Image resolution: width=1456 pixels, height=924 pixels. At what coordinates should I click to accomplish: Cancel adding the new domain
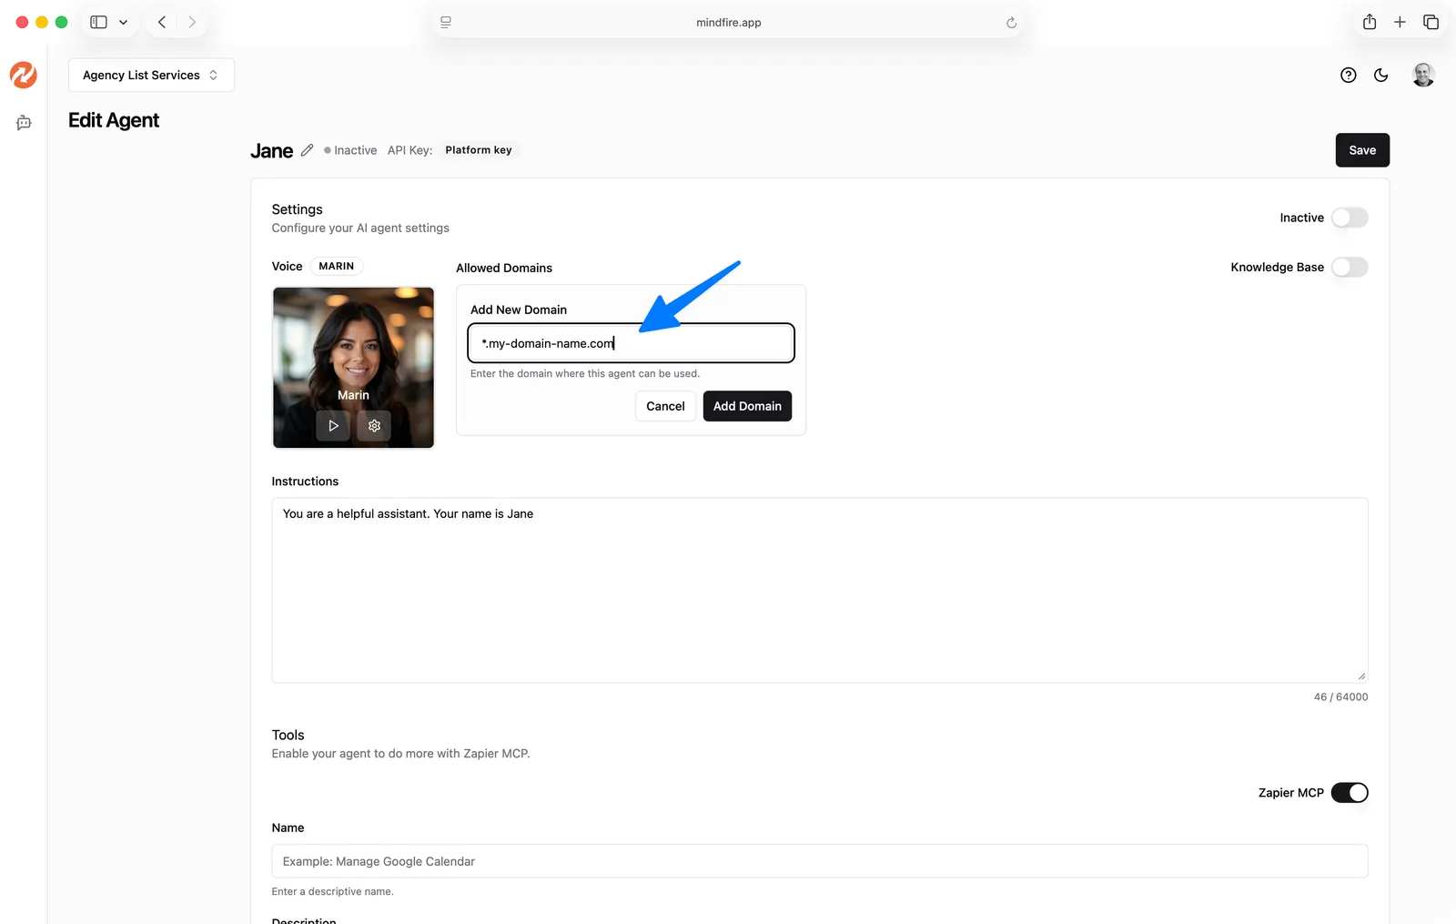[x=665, y=406]
